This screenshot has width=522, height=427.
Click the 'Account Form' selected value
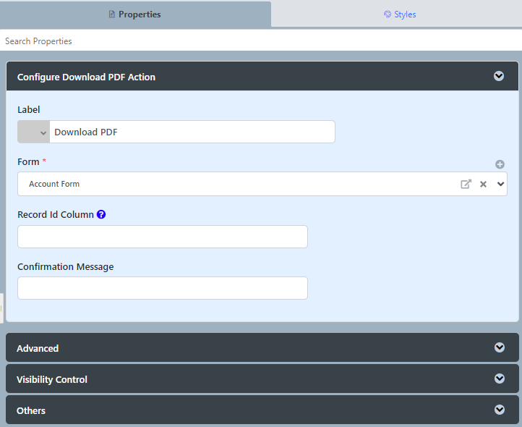pos(54,184)
